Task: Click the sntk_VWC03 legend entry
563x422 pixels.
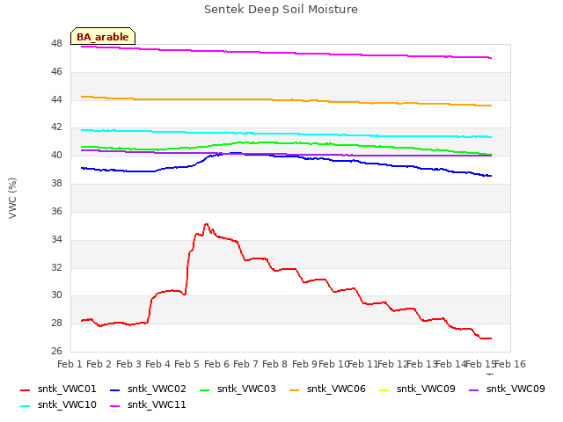Action: point(238,389)
